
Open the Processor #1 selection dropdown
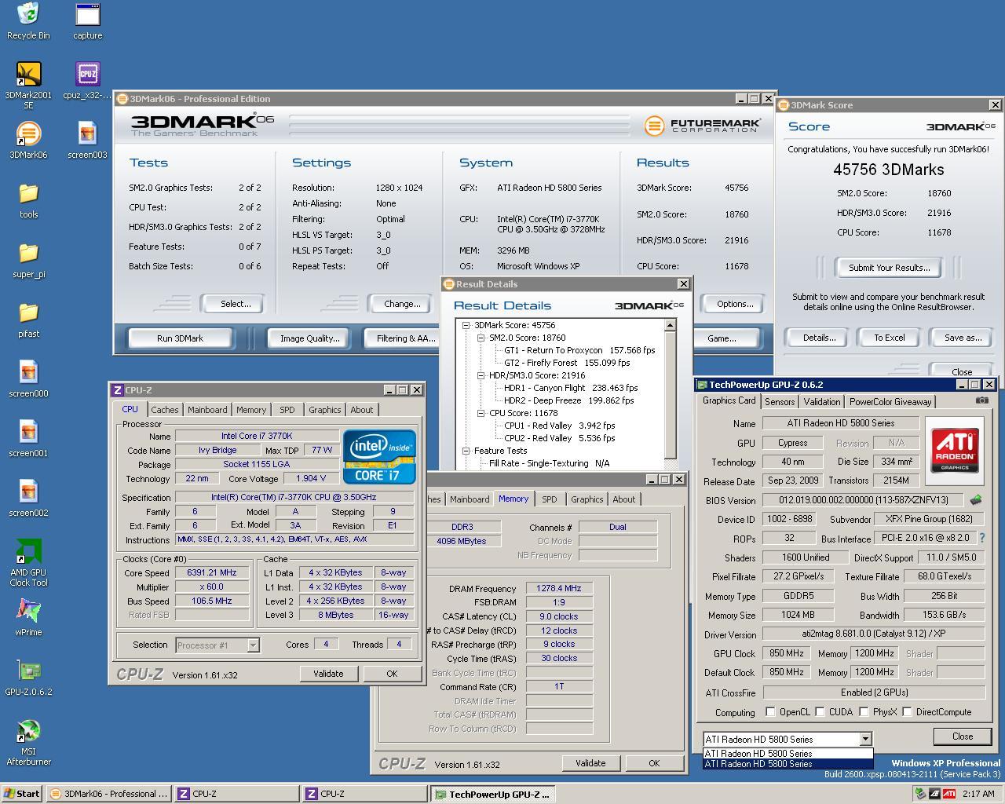tap(253, 645)
